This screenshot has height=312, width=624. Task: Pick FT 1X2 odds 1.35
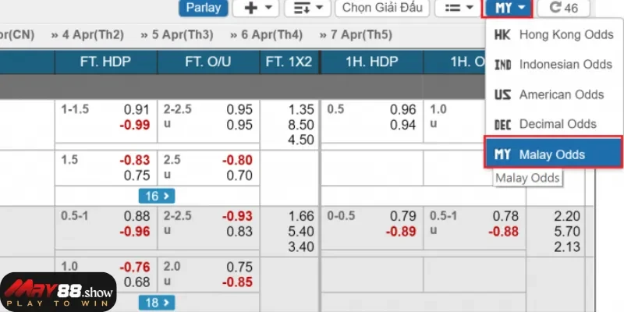301,109
